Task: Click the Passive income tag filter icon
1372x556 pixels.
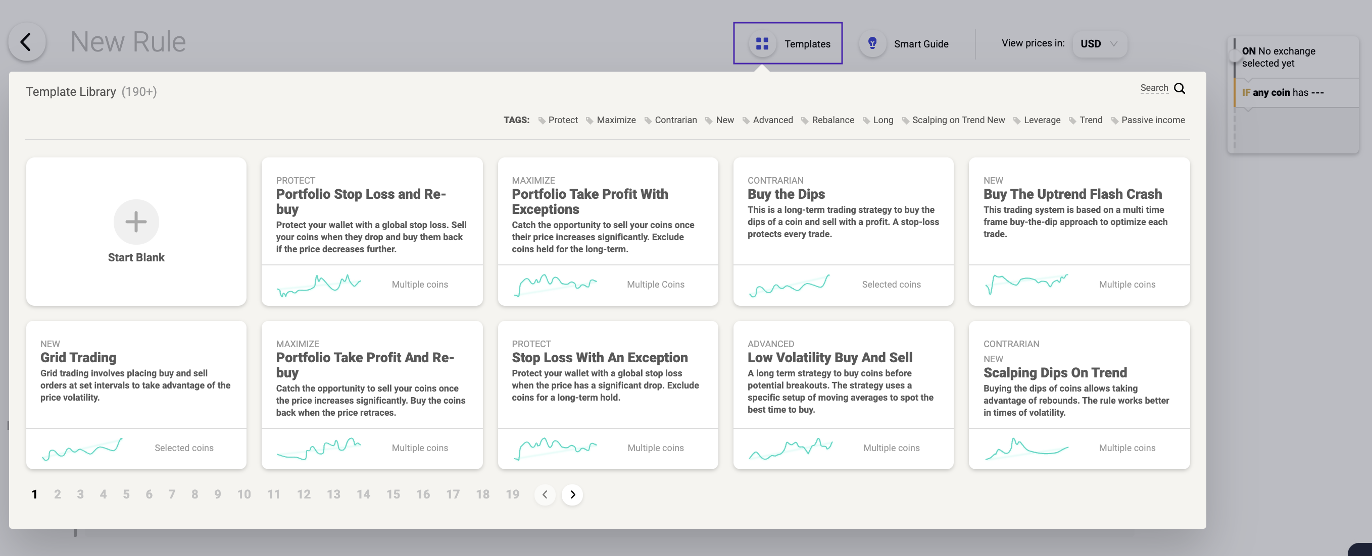Action: tap(1115, 120)
